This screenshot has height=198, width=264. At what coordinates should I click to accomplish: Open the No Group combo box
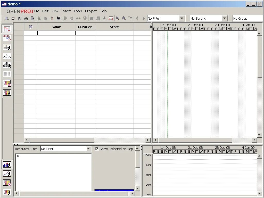pyautogui.click(x=248, y=18)
